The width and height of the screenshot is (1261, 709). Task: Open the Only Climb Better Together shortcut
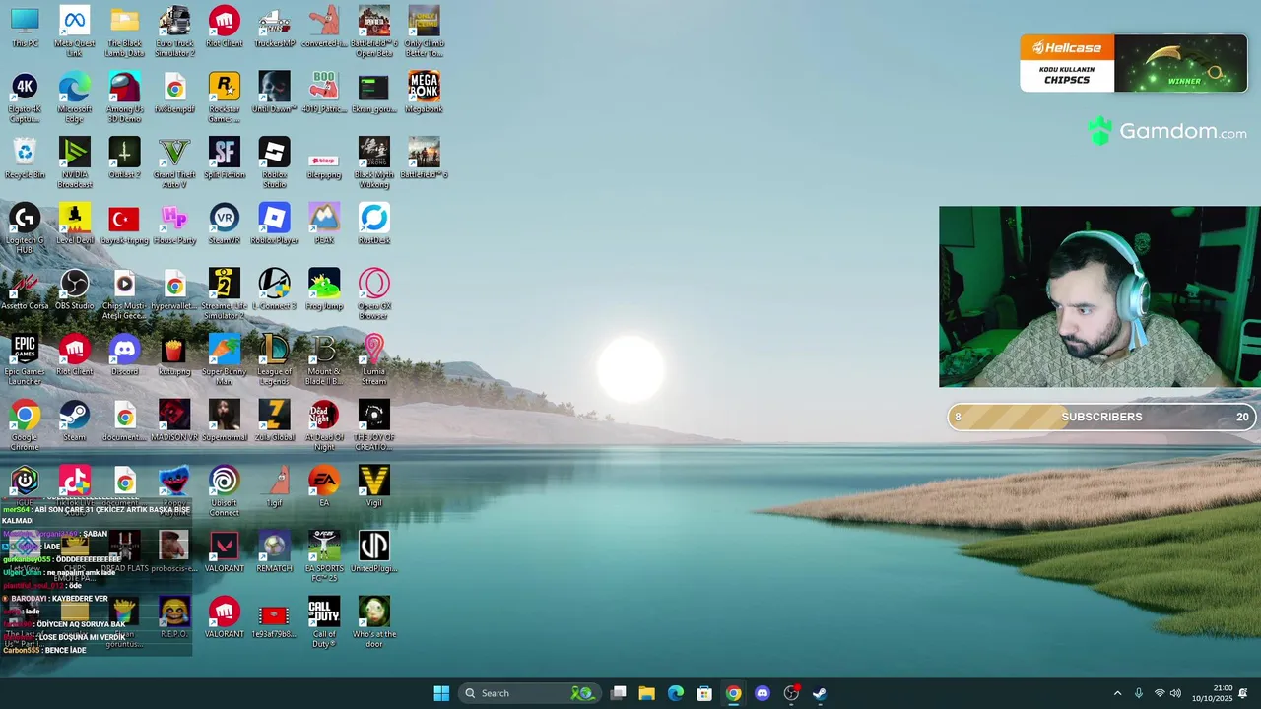pyautogui.click(x=424, y=31)
